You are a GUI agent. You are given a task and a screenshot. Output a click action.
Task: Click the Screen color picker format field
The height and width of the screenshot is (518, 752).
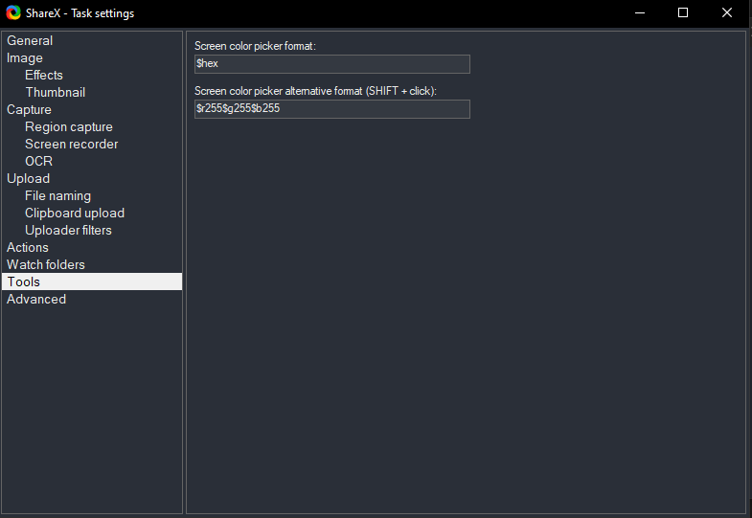click(x=331, y=64)
